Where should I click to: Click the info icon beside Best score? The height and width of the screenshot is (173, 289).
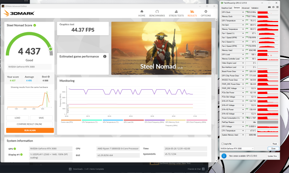[48, 77]
